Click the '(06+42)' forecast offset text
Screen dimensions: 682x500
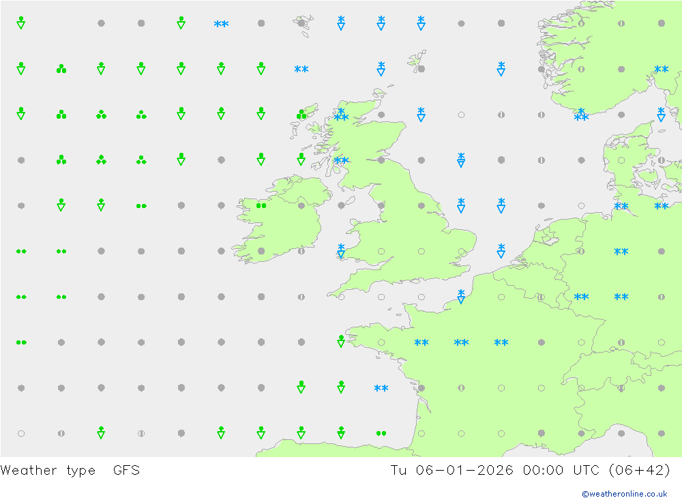640,470
